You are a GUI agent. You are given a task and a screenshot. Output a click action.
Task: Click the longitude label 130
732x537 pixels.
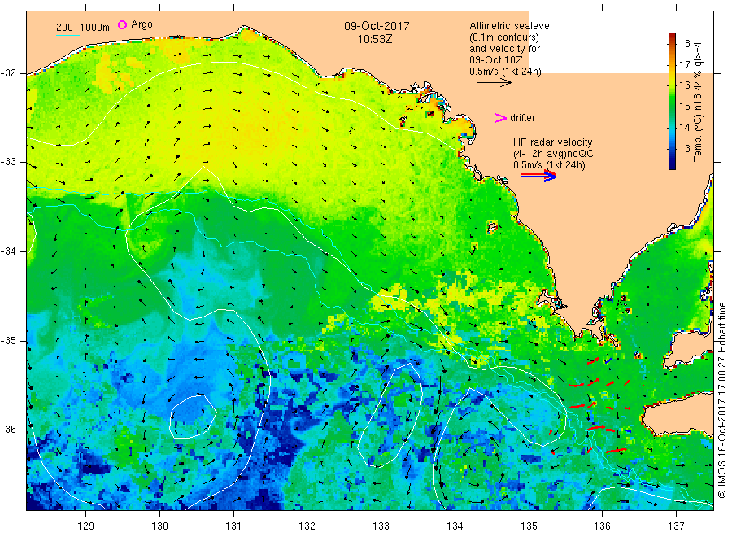pyautogui.click(x=159, y=526)
